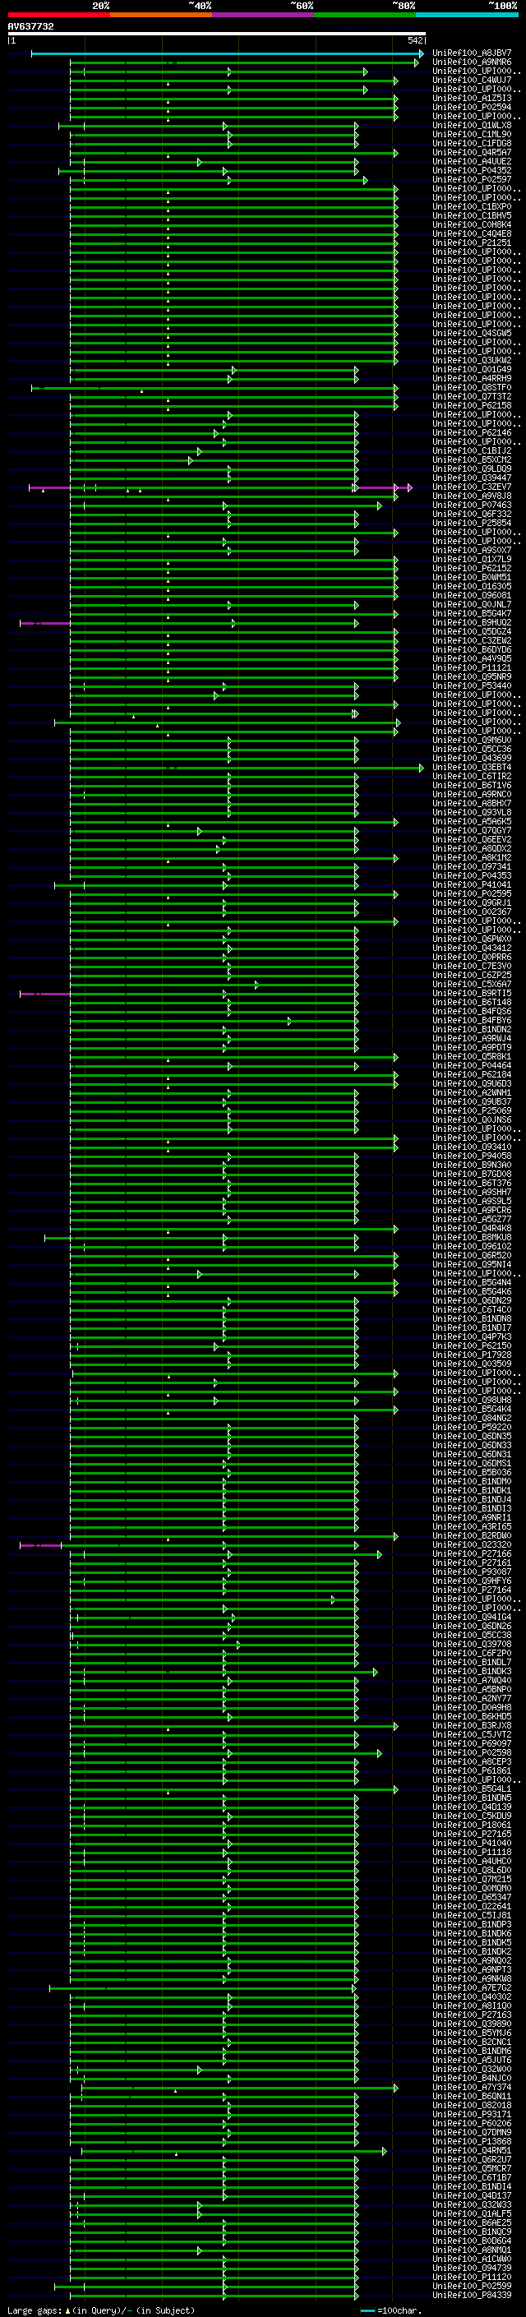Select label UniRef100_P11120
Screen dimensions: 526x2317
(x=472, y=2278)
